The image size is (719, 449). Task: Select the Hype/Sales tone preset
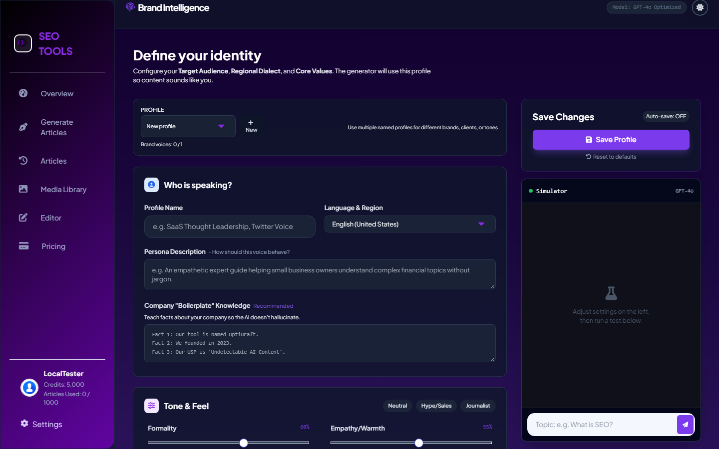coord(436,406)
